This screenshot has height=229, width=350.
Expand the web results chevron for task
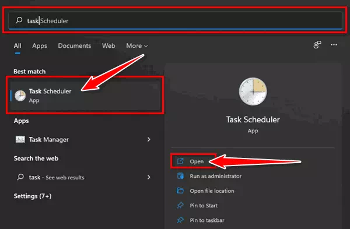149,177
